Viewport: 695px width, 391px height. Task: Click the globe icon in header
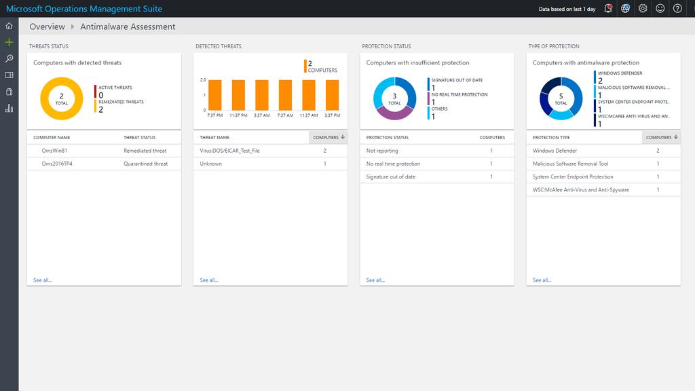[625, 8]
